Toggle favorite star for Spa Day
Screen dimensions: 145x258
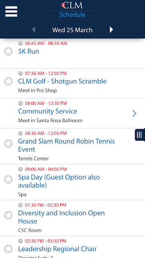point(8,179)
